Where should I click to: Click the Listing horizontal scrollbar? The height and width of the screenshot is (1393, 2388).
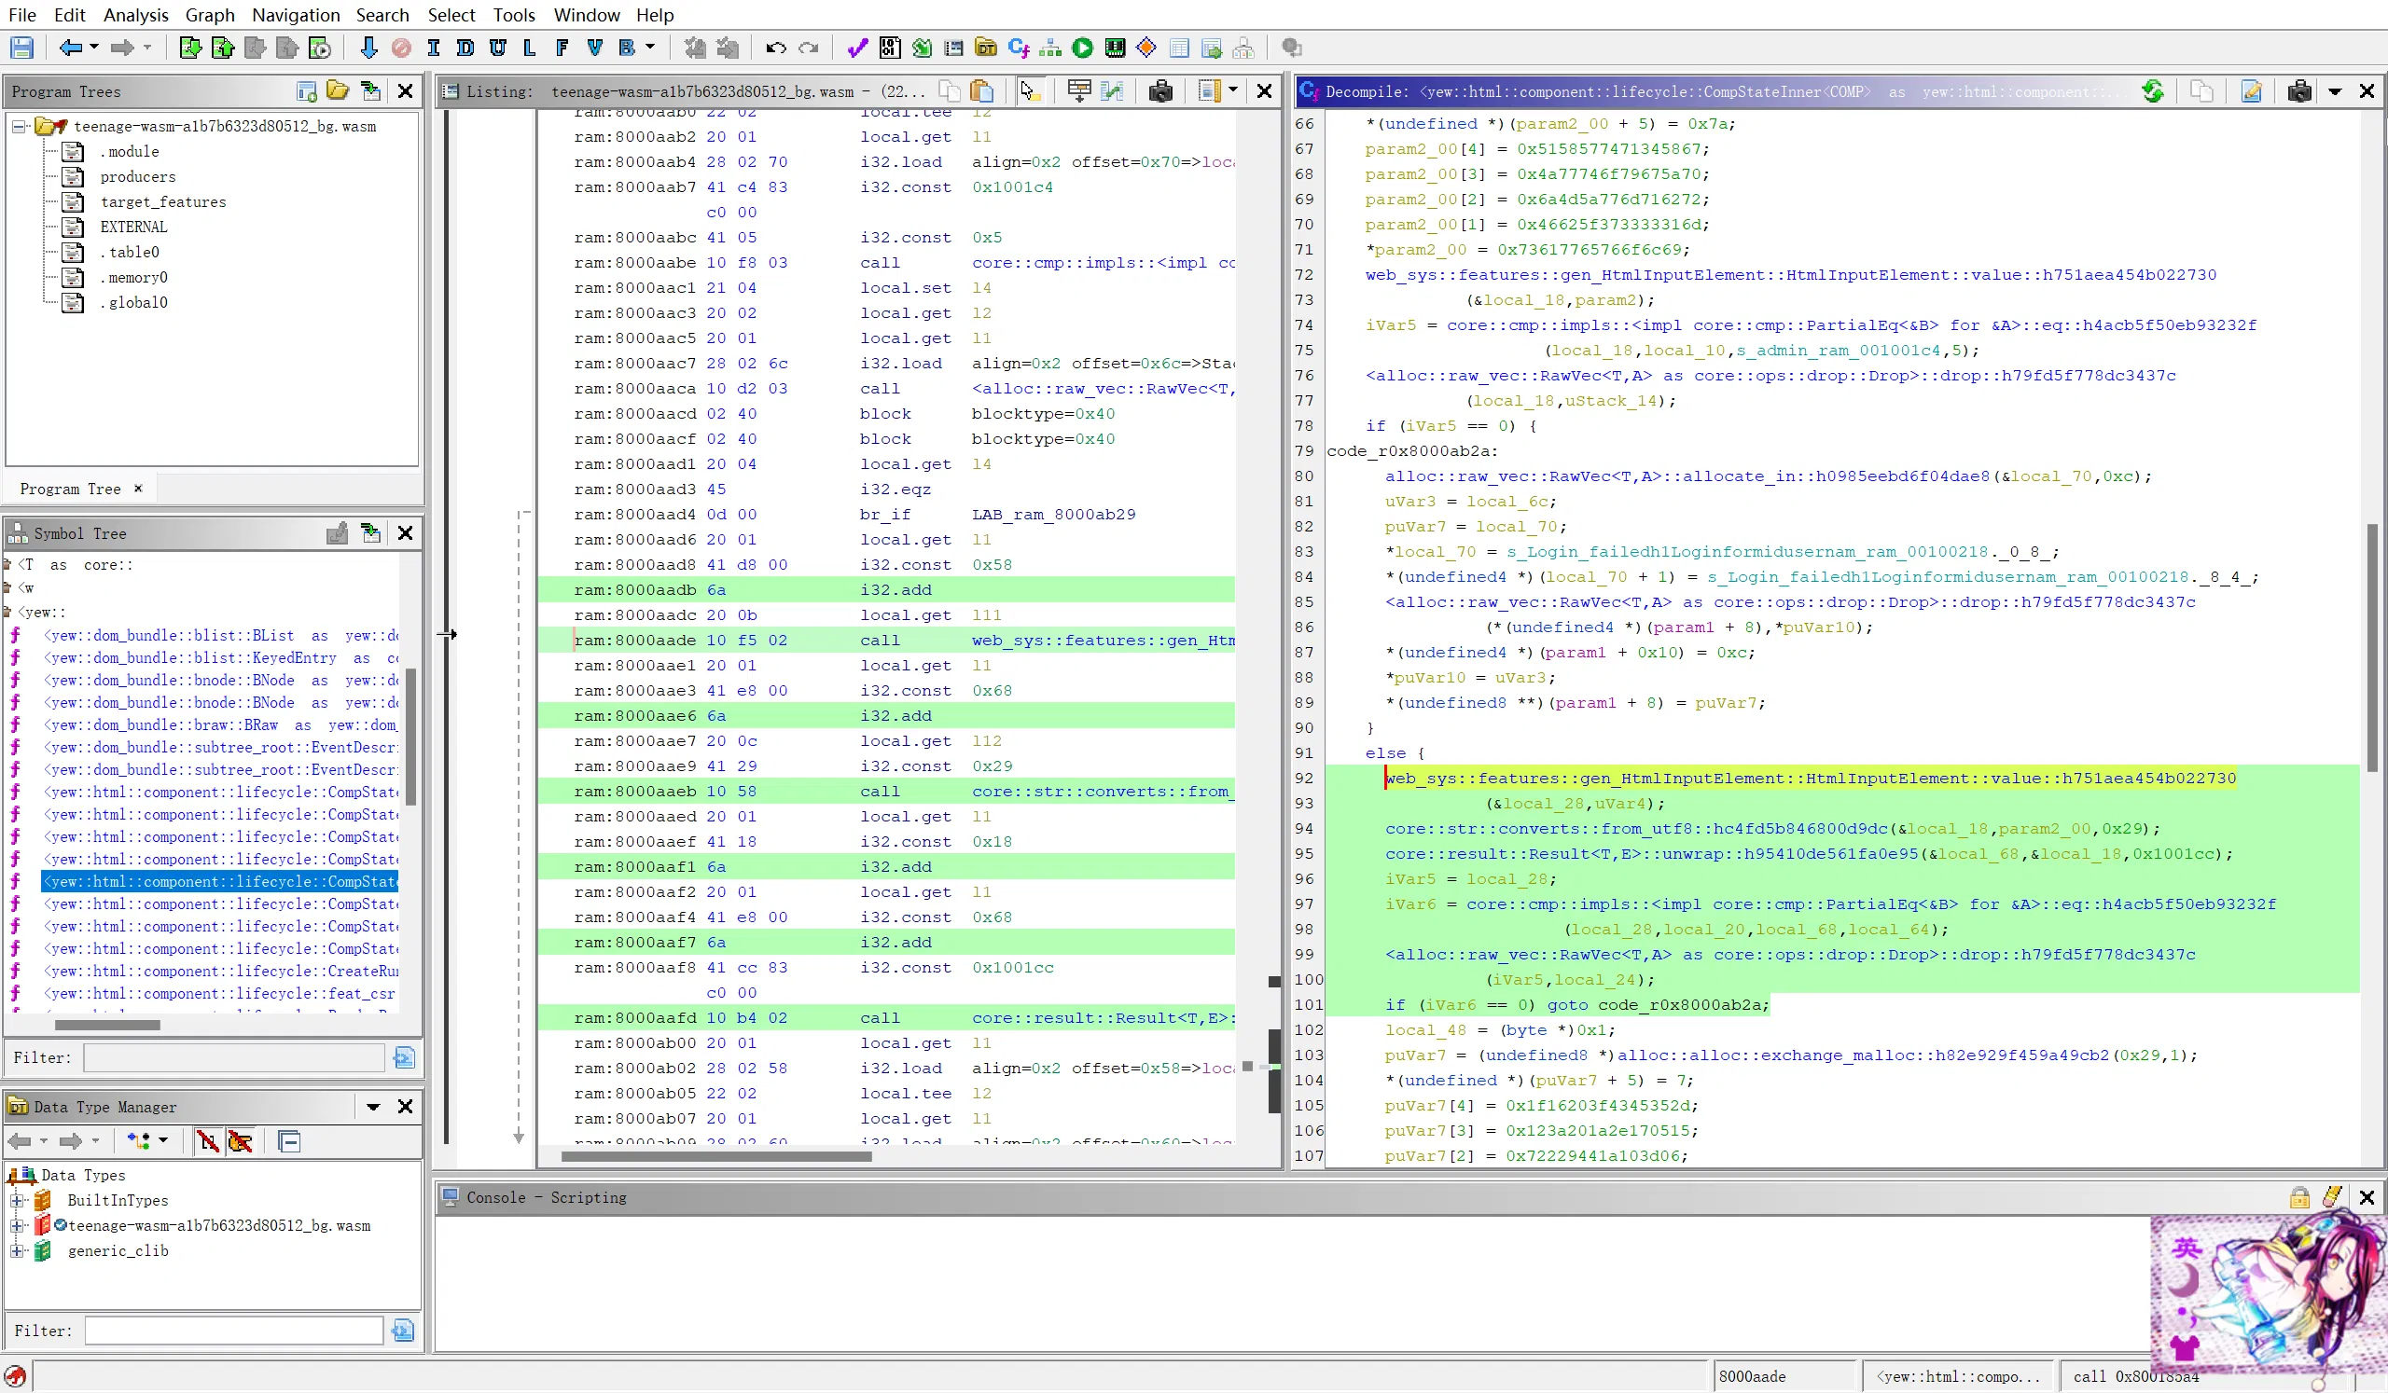point(716,1155)
